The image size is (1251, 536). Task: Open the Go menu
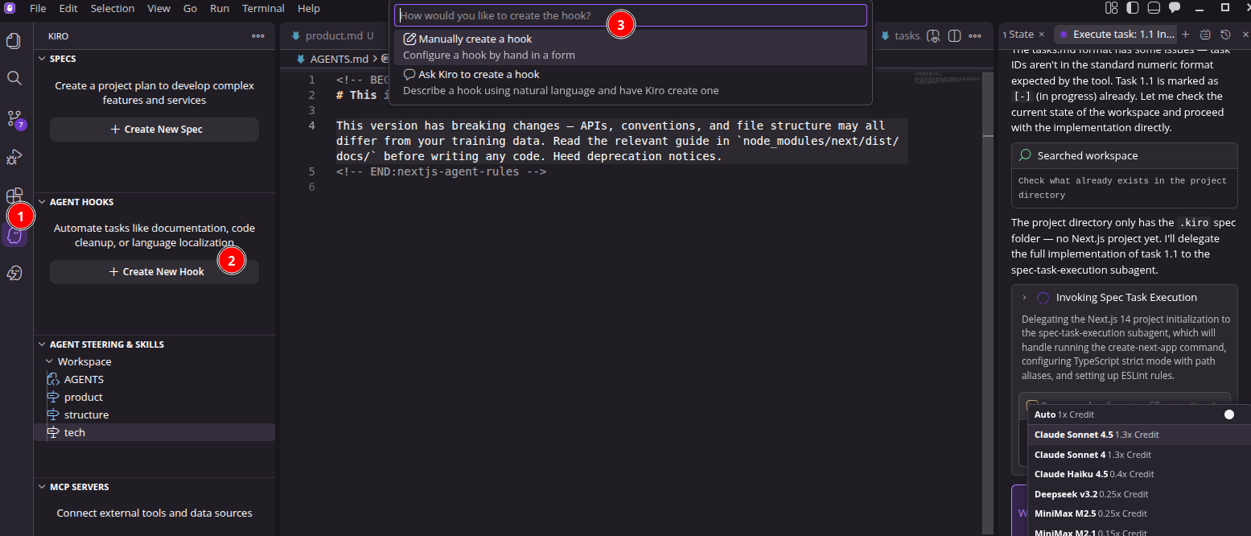(190, 8)
